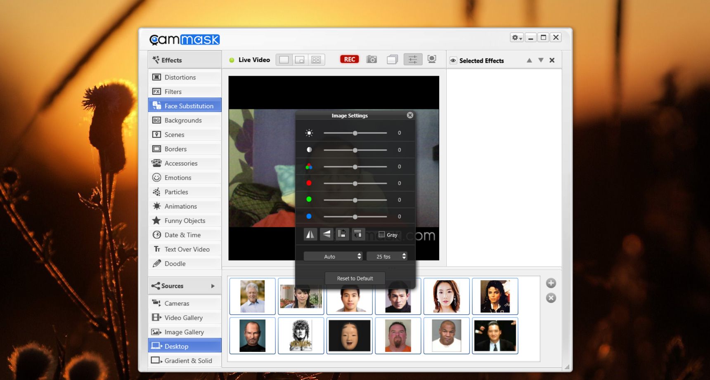
Task: Delete a face using the round X icon
Action: tap(551, 298)
